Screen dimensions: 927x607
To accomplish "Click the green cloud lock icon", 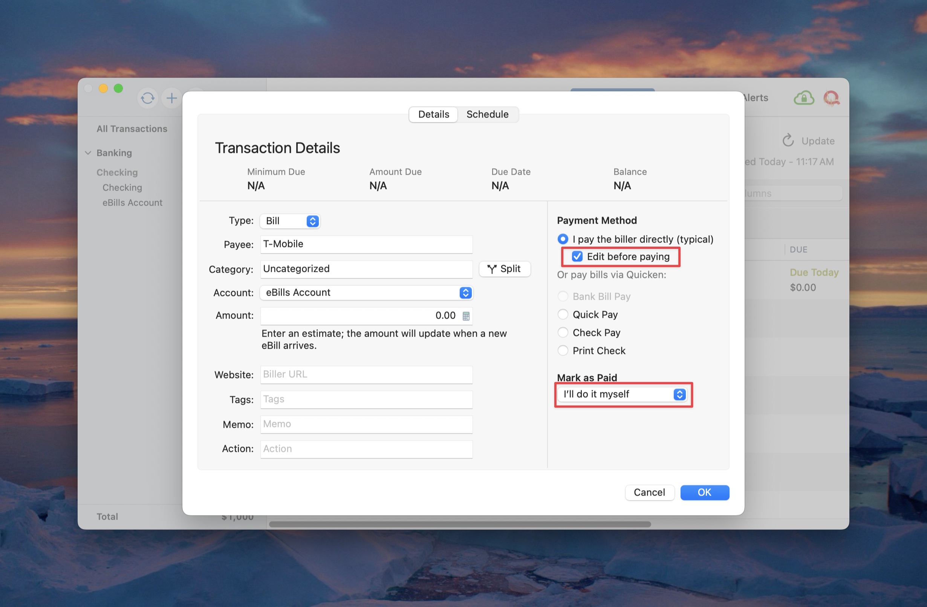I will pos(804,98).
